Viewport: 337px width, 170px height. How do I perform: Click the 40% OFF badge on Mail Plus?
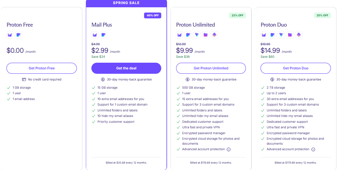pos(152,15)
